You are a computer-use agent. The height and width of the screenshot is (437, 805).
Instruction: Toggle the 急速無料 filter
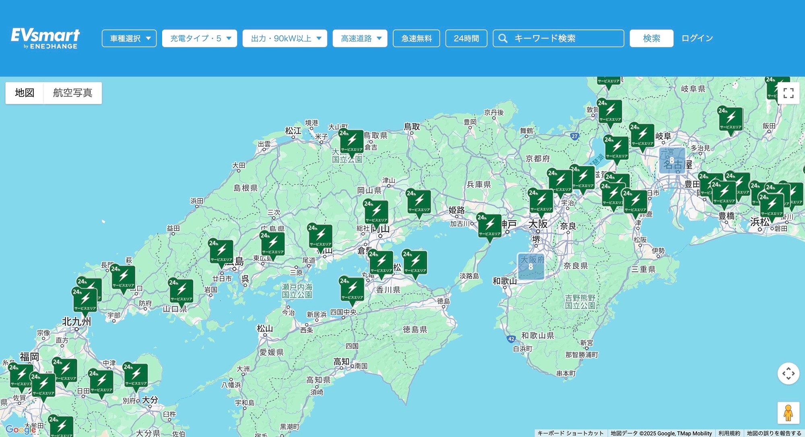click(x=416, y=38)
